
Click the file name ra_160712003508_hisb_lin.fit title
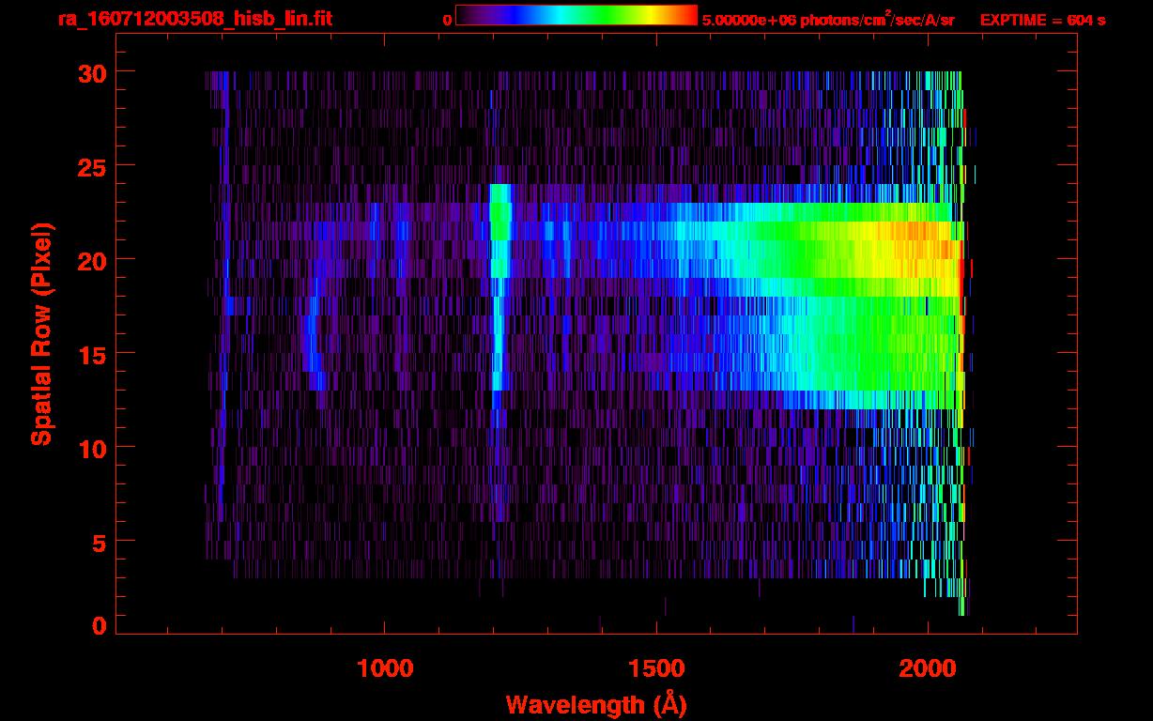[194, 19]
